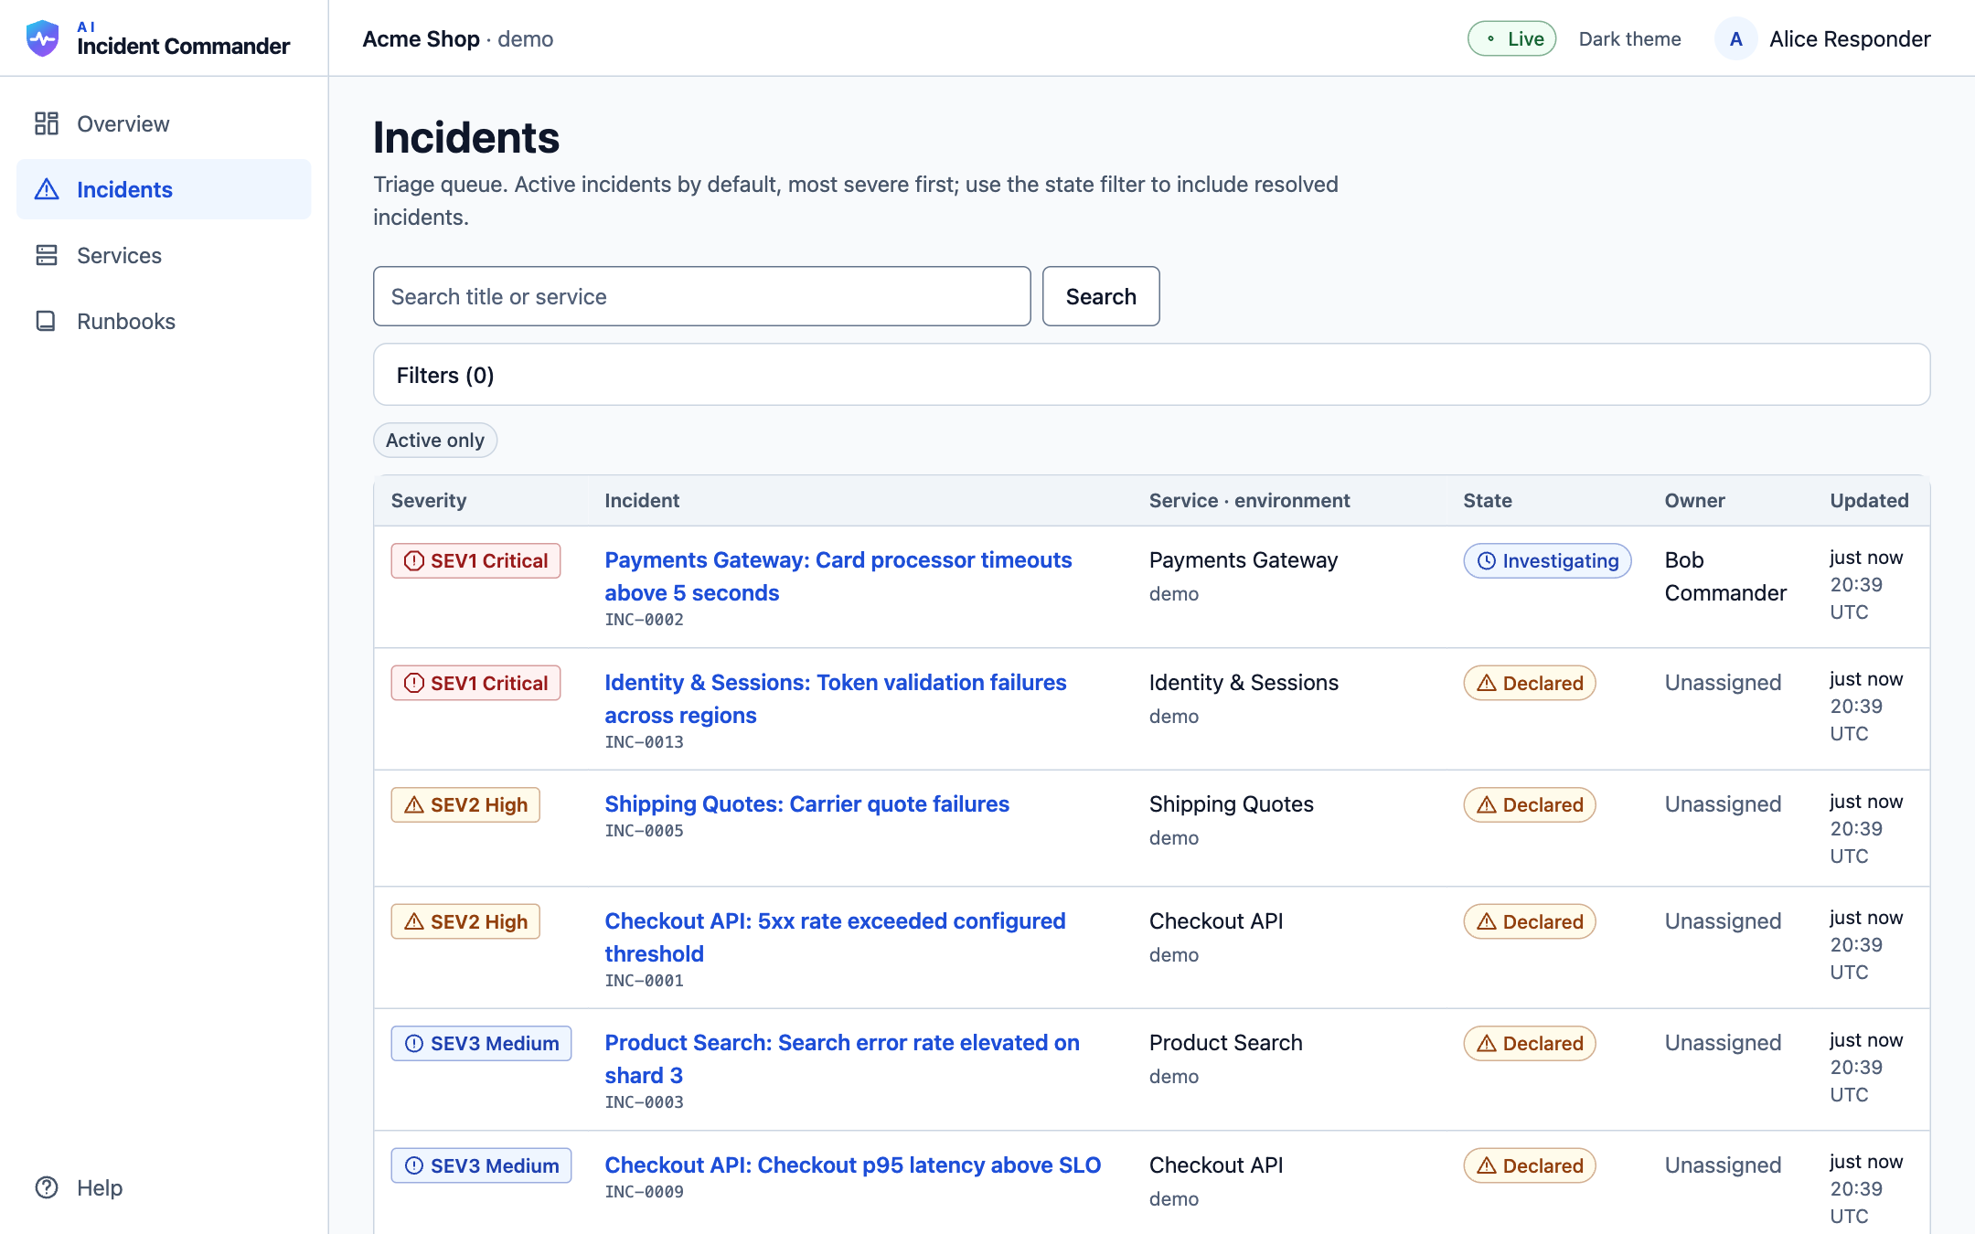1975x1234 pixels.
Task: Click the Acme Shop workspace name
Action: coord(422,38)
